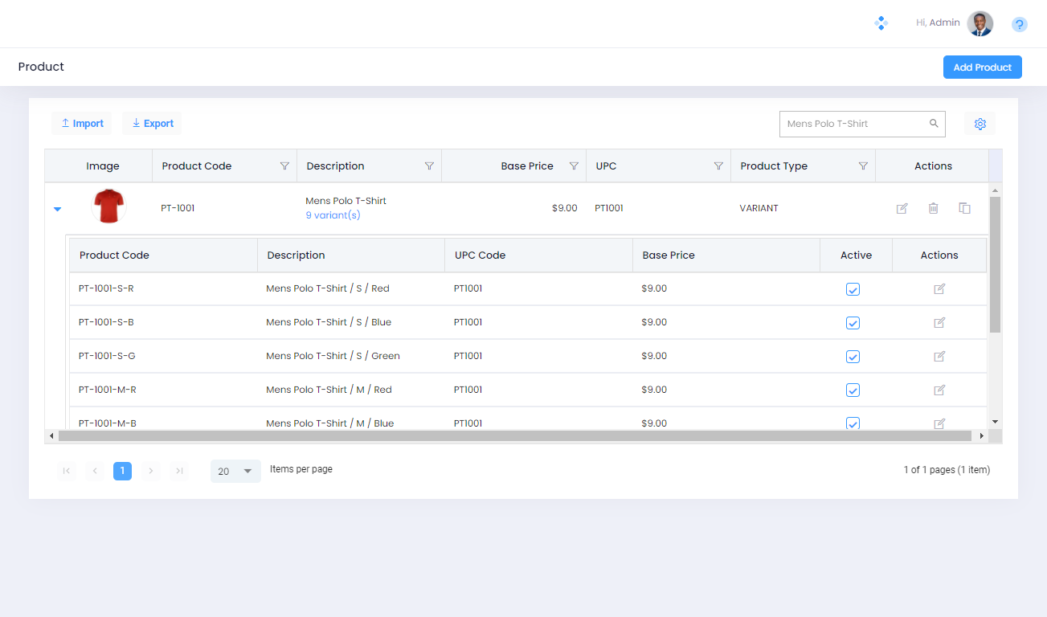Open the Admin user profile menu
1047x617 pixels.
980,23
